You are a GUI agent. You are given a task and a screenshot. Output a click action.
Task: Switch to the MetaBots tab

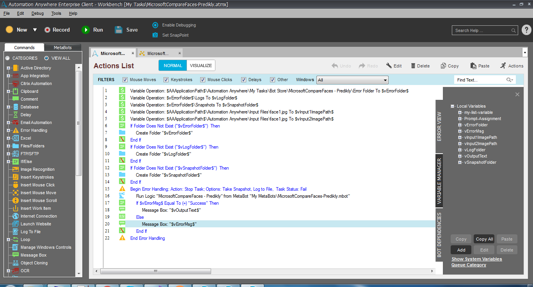coord(62,48)
